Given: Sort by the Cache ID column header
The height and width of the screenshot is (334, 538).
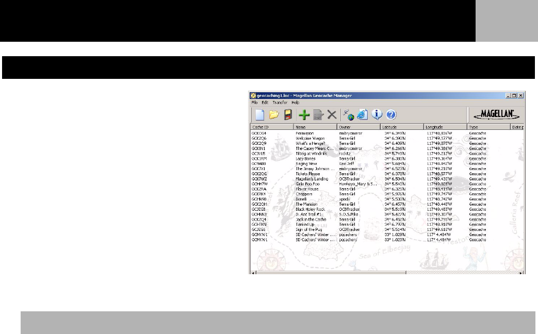Looking at the screenshot, I should pyautogui.click(x=272, y=127).
